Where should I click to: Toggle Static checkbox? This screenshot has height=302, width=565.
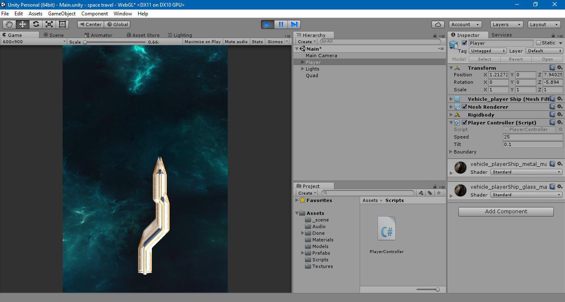[x=538, y=43]
